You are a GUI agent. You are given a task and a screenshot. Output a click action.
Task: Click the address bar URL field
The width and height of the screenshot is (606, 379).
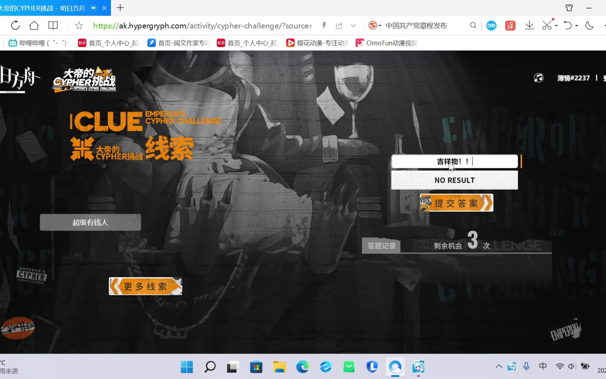202,26
